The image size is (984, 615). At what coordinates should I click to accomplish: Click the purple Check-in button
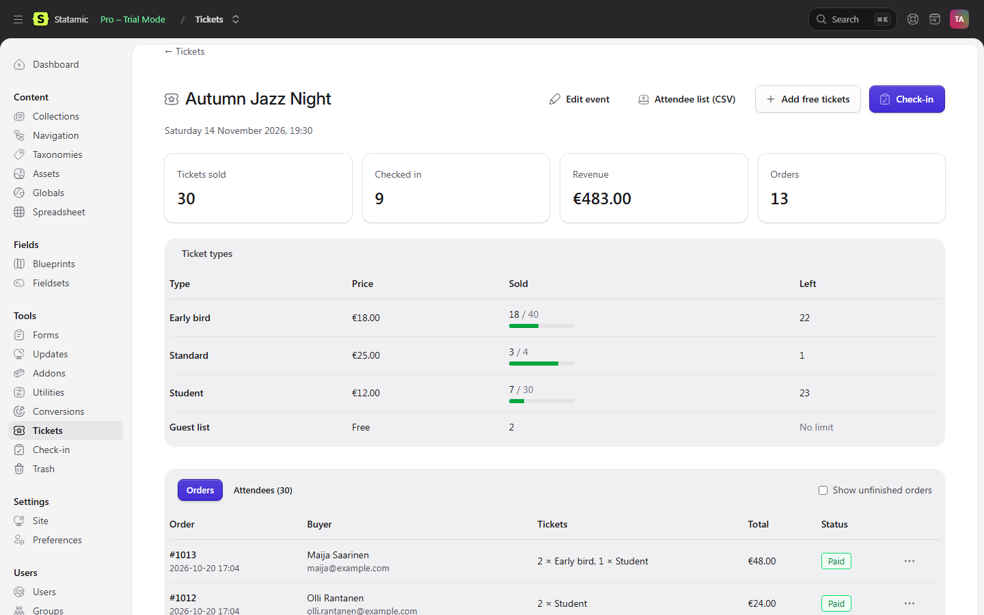pyautogui.click(x=907, y=99)
